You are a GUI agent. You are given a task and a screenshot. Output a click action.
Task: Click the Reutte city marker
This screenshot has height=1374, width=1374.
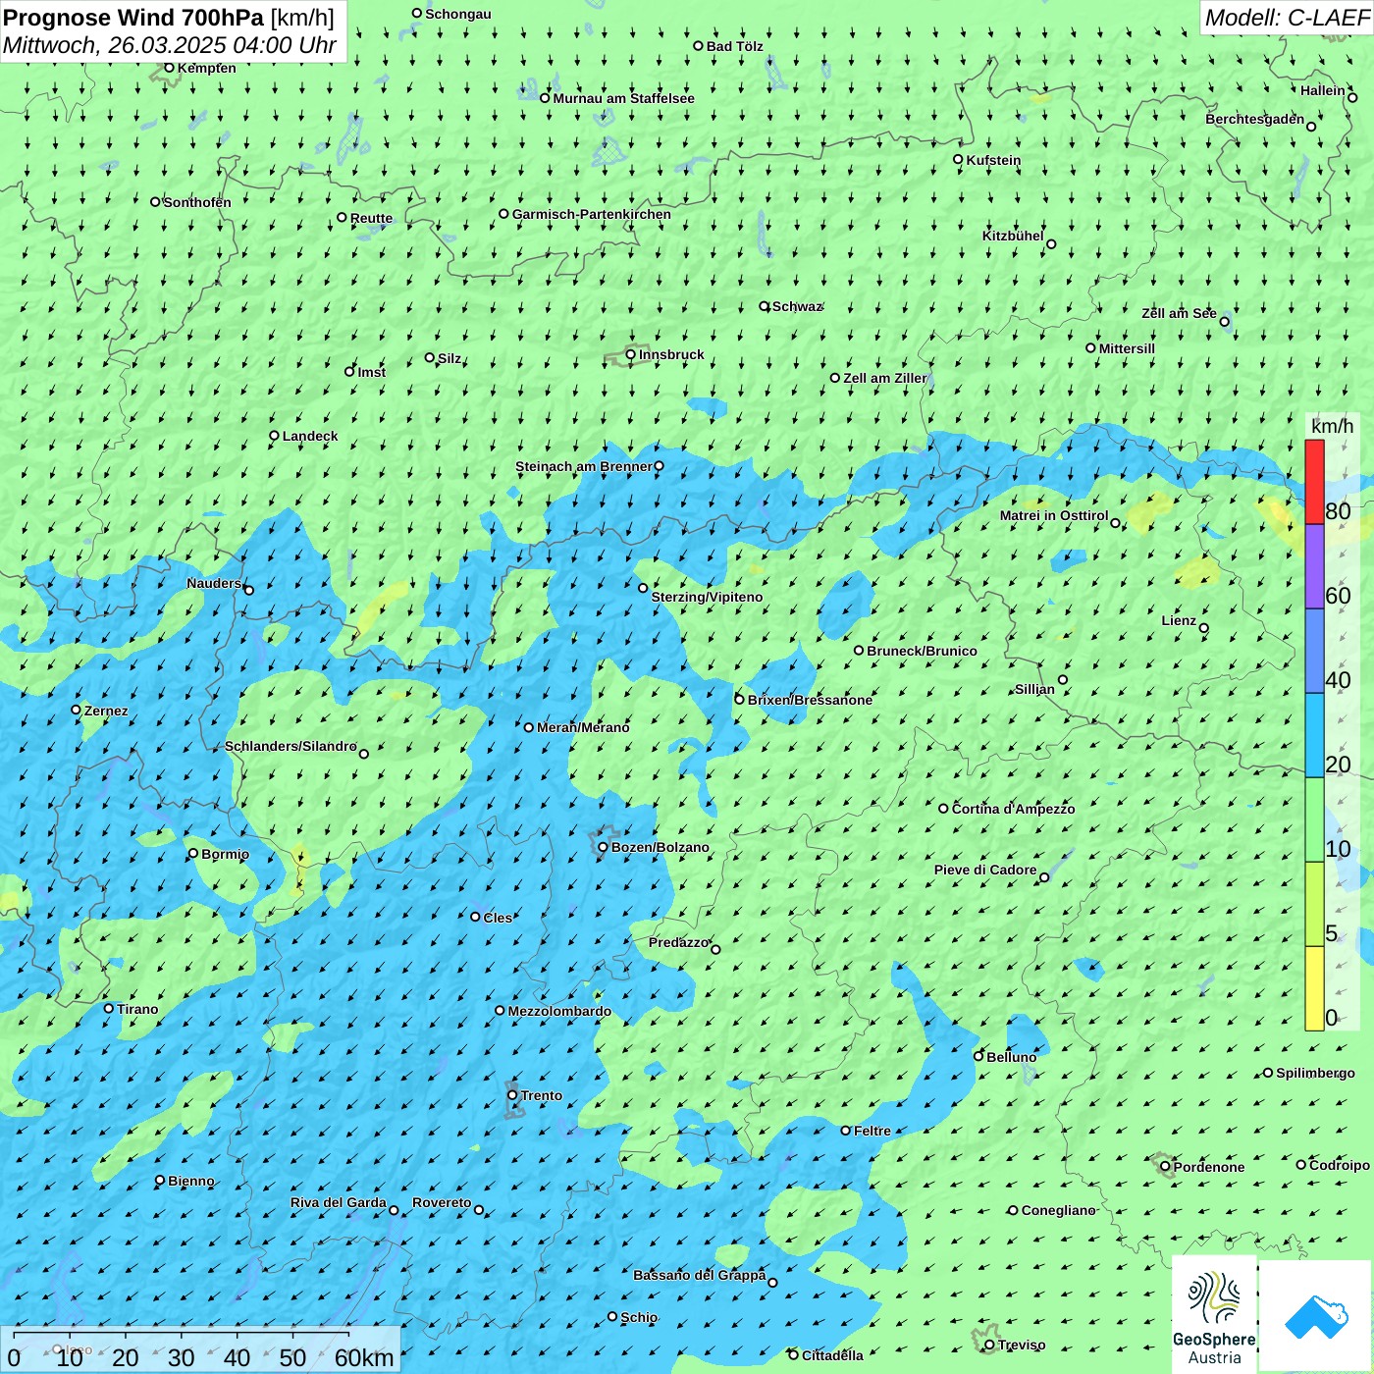[x=342, y=218]
